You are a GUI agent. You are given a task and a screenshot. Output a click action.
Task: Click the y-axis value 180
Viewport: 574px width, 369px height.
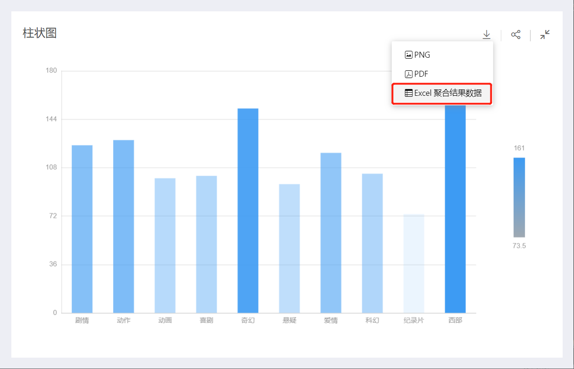(51, 71)
